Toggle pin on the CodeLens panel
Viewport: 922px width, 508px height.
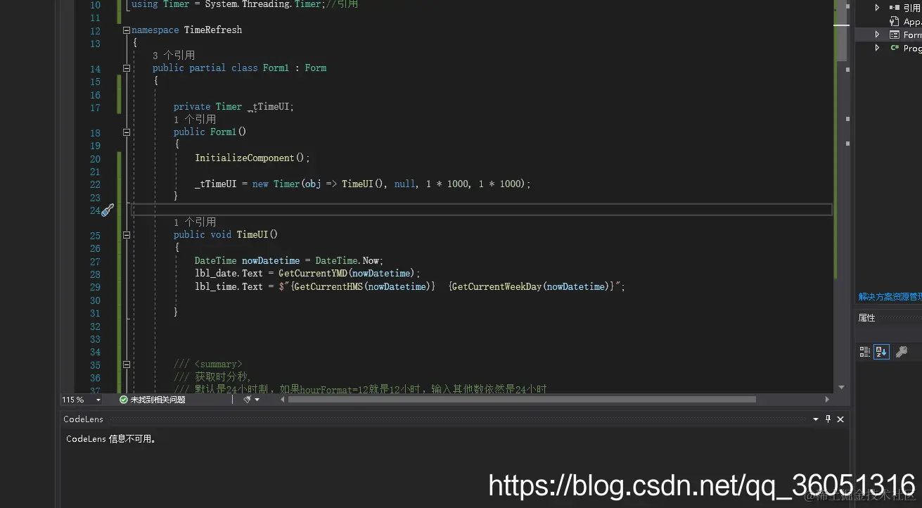(x=828, y=419)
